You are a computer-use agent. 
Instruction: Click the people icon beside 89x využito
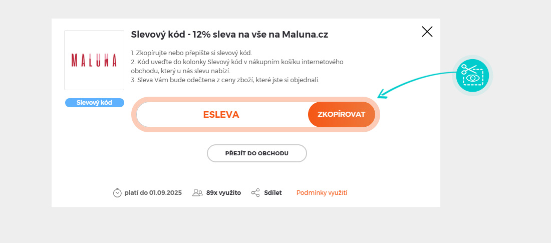point(197,193)
